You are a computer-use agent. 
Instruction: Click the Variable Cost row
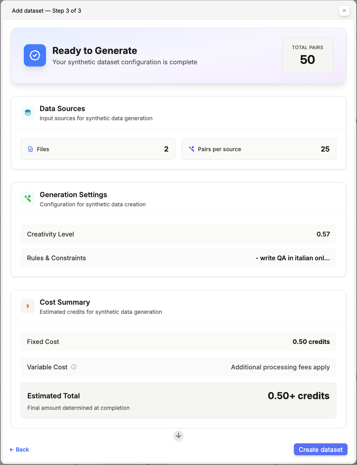(178, 367)
